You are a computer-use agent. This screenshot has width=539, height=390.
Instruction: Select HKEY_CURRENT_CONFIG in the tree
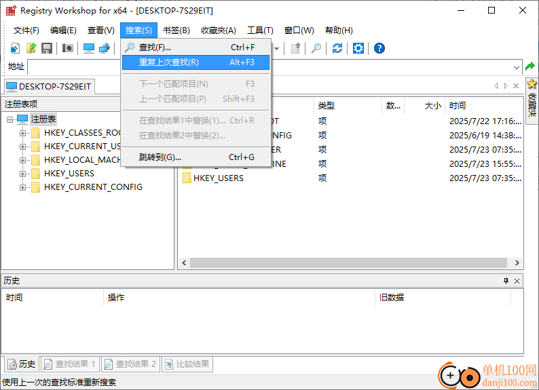(x=93, y=187)
